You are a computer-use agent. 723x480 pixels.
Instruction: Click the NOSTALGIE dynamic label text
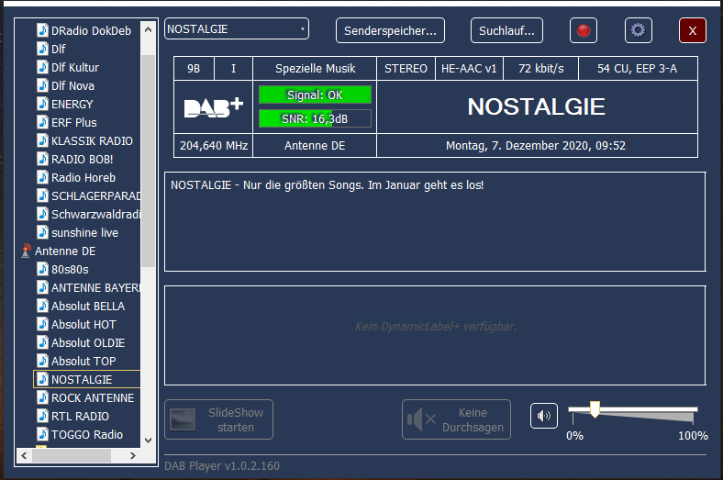coord(327,185)
